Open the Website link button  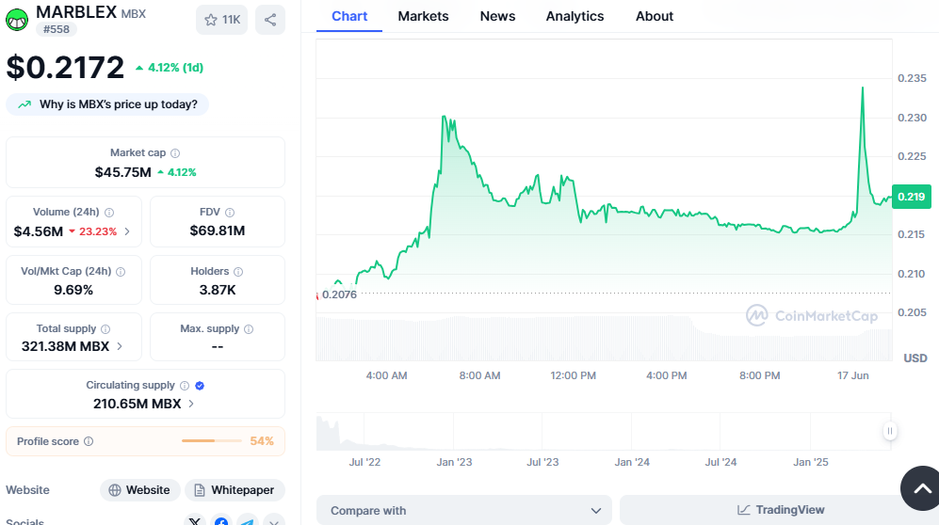tap(140, 490)
